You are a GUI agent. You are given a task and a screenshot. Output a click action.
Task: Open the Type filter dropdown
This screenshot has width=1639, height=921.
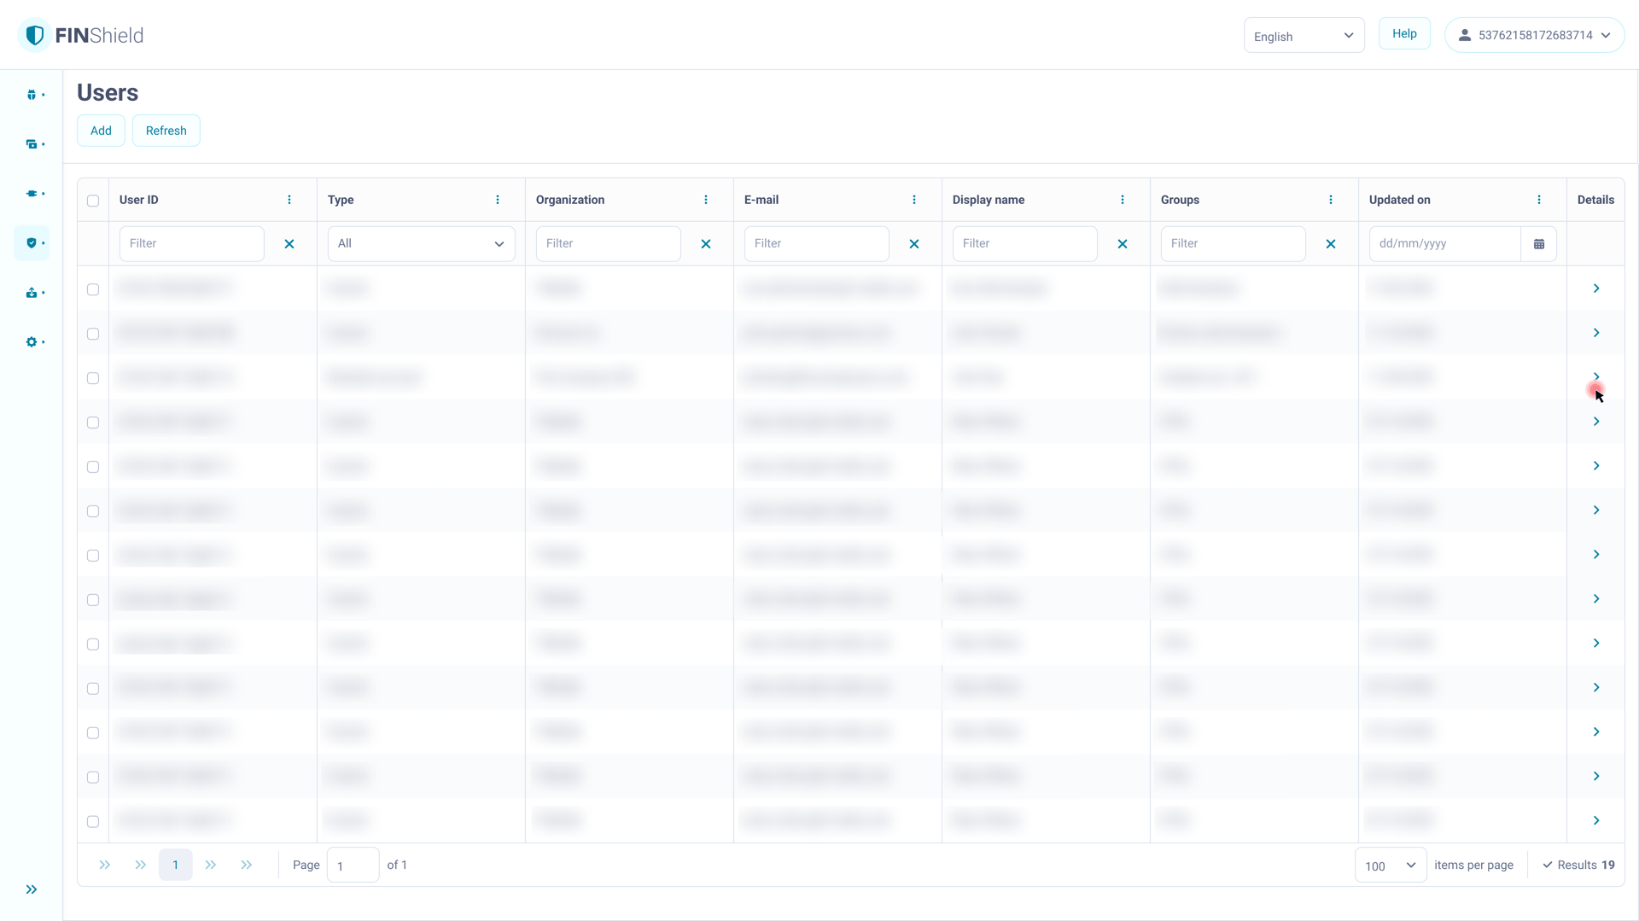421,244
